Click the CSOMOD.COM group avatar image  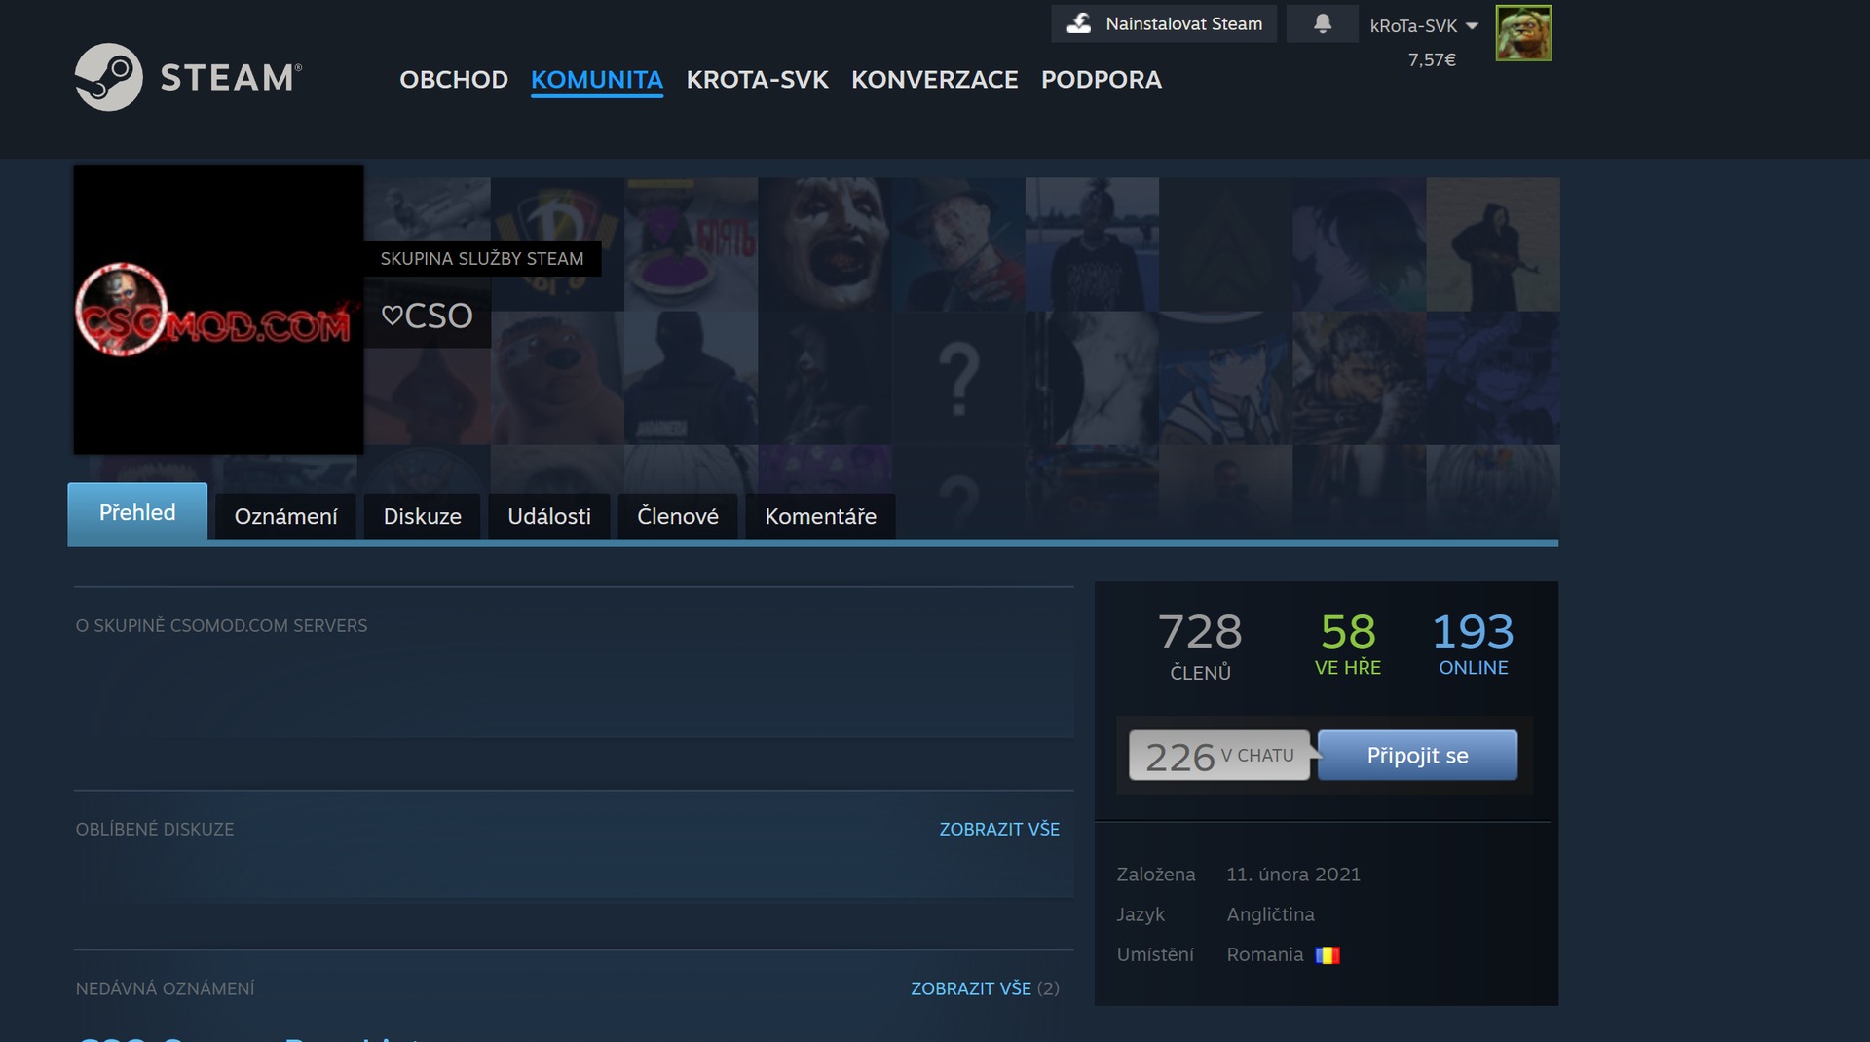pyautogui.click(x=218, y=310)
